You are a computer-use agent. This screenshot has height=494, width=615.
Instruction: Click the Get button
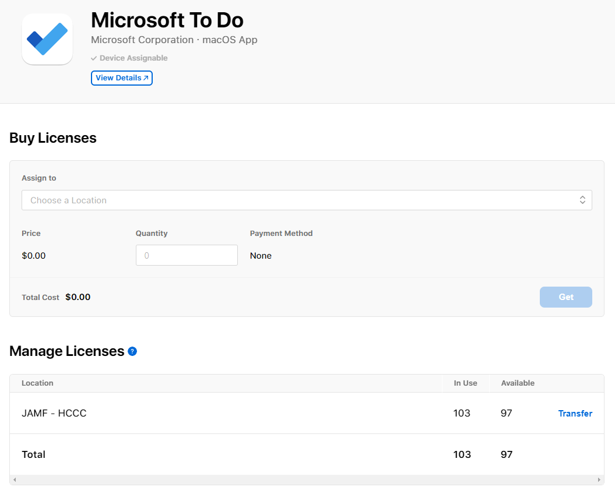click(565, 297)
